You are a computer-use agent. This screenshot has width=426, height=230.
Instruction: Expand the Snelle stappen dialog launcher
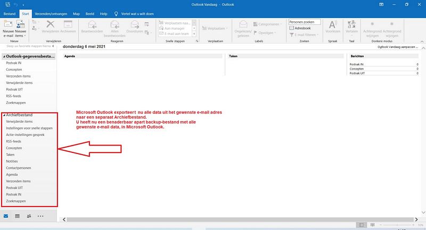click(x=197, y=41)
